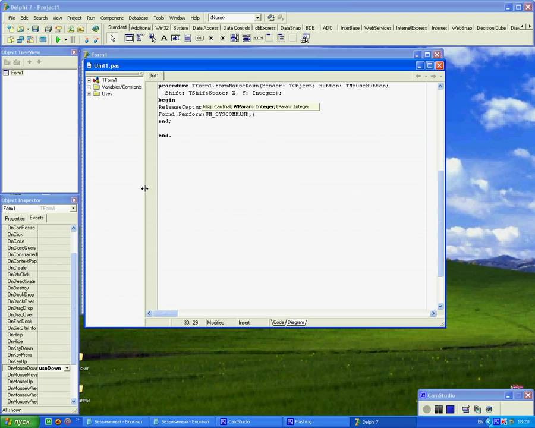The image size is (535, 428).
Task: Click the View Form toolbar icon
Action: pyautogui.click(x=20, y=40)
